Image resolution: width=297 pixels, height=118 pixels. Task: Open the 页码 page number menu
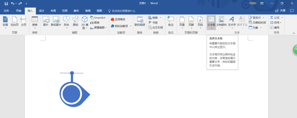pos(200,22)
